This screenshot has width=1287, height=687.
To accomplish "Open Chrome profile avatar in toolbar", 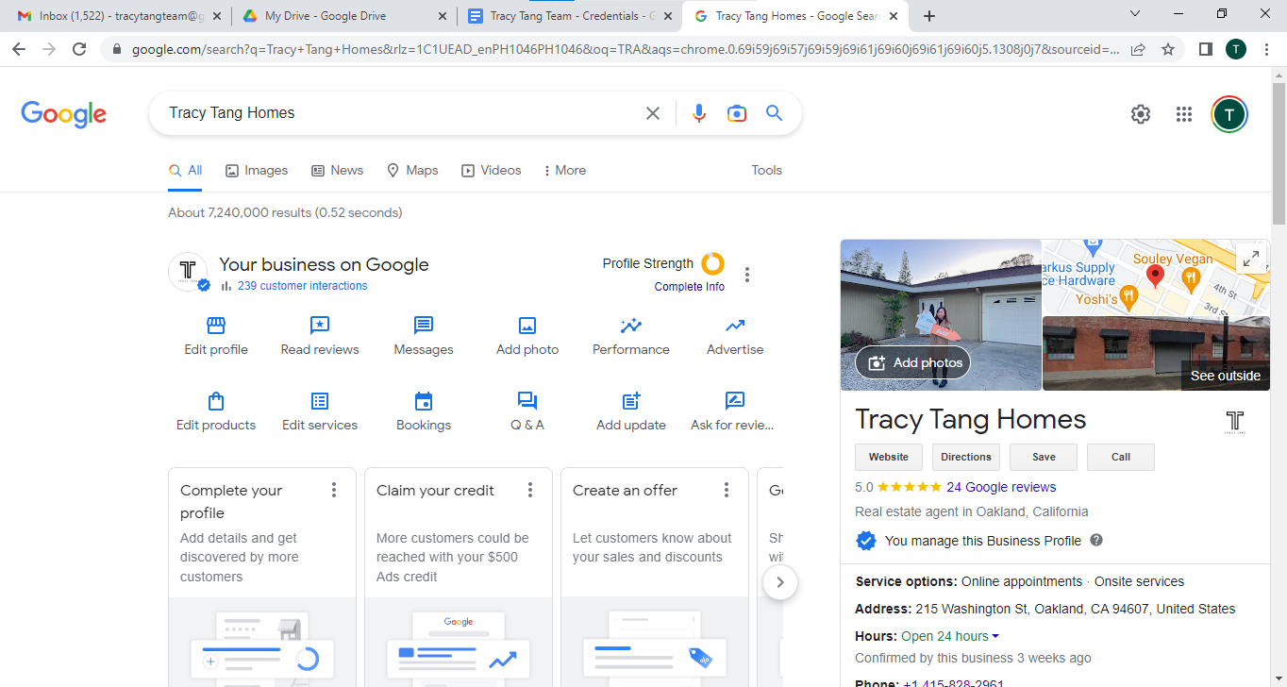I will [x=1236, y=49].
